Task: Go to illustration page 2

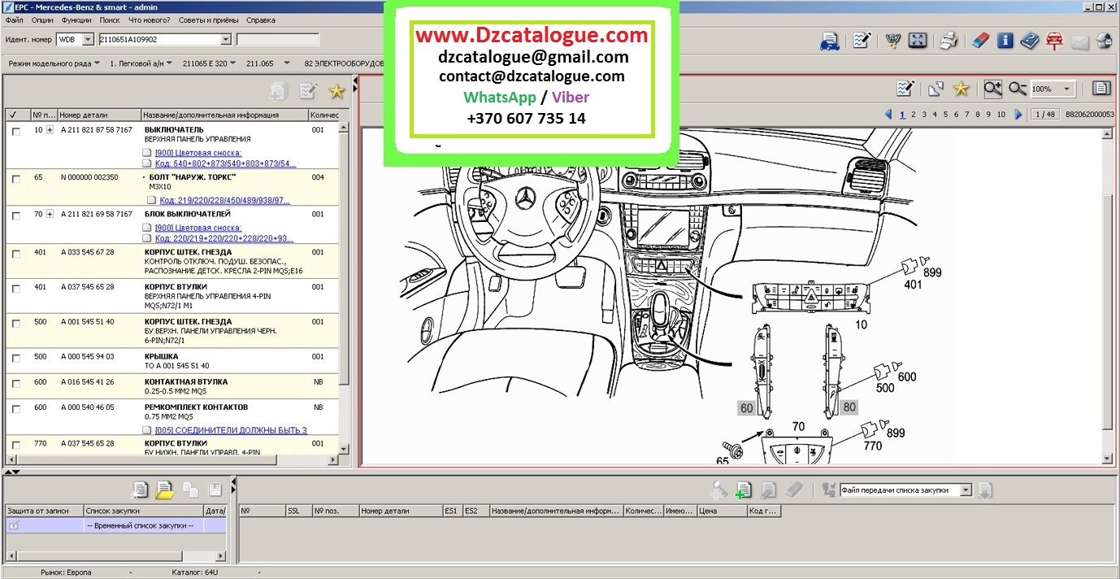Action: coord(914,115)
